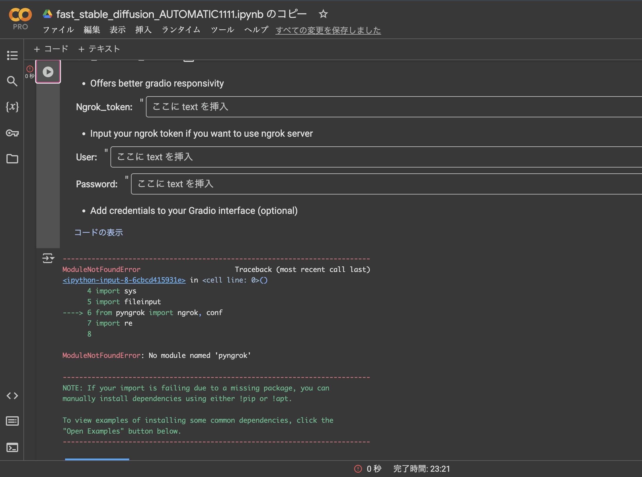Open the terminal icon in sidebar

pyautogui.click(x=12, y=447)
